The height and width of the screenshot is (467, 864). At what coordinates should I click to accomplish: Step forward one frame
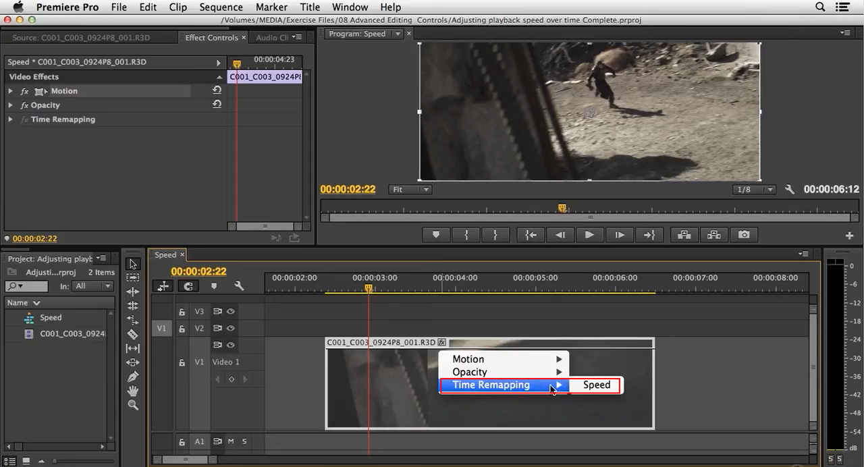point(619,235)
